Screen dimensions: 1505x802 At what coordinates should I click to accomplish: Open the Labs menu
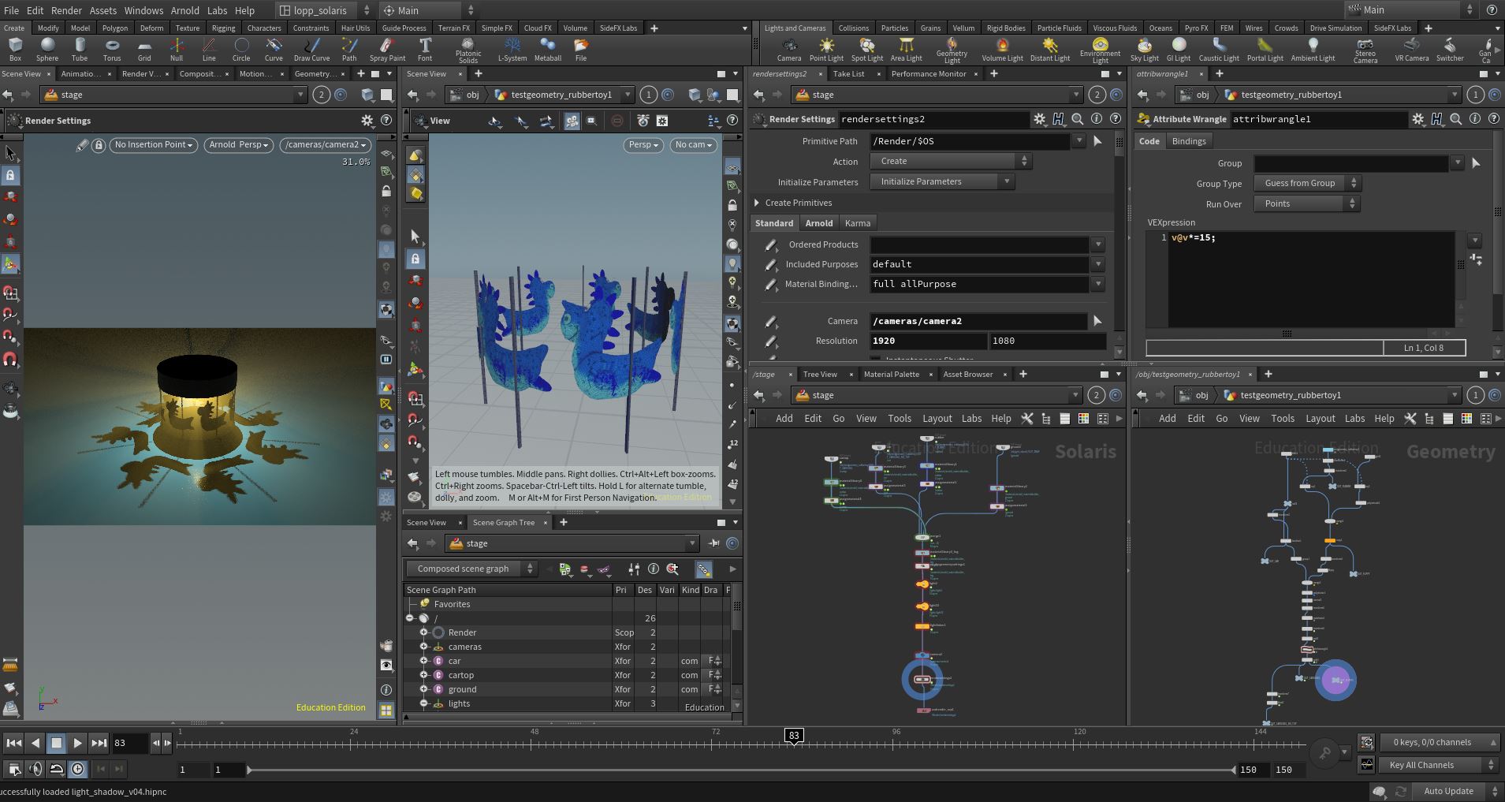click(x=217, y=10)
